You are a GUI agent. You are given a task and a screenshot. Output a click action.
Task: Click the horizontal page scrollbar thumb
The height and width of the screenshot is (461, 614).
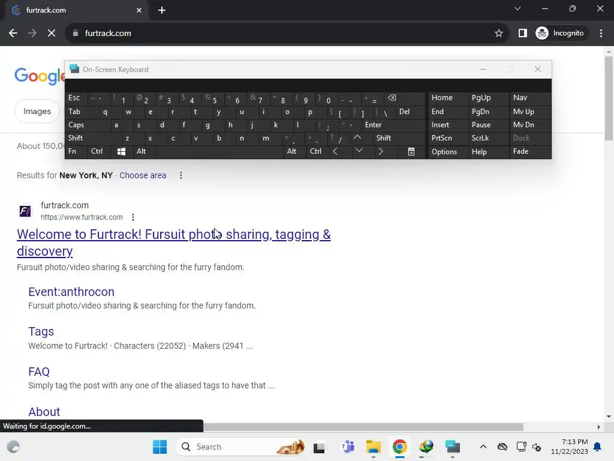coord(363,427)
